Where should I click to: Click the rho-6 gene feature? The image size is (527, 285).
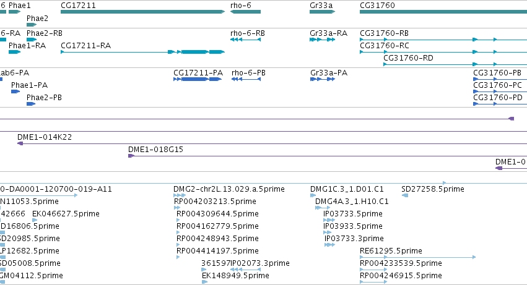click(x=245, y=12)
